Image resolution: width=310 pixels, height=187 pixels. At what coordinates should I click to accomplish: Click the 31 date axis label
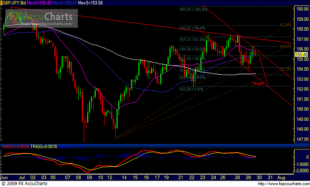[x=270, y=177]
